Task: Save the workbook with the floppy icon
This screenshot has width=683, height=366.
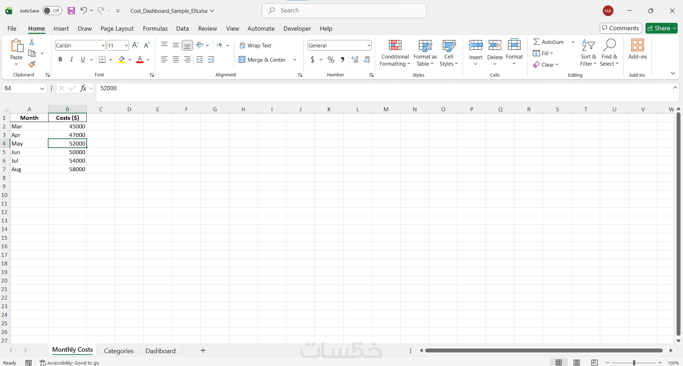Action: coord(71,11)
